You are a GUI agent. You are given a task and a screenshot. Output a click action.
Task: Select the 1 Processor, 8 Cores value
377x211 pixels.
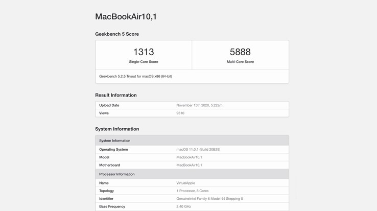pyautogui.click(x=193, y=191)
